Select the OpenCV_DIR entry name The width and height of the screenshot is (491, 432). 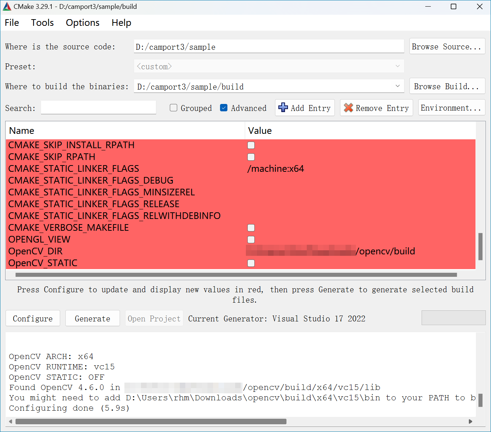35,251
